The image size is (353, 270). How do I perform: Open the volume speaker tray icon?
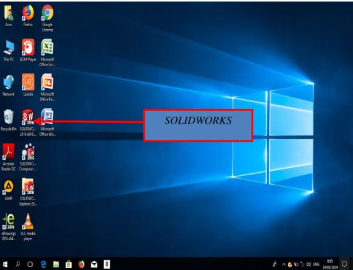[x=309, y=265]
